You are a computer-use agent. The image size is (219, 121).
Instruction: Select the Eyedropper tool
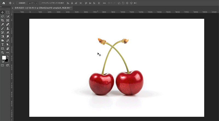[x=2, y=25]
